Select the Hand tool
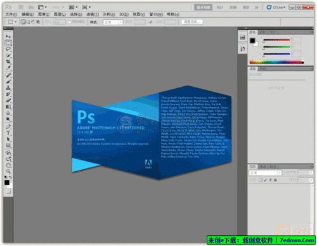The image size is (317, 246). click(x=8, y=165)
